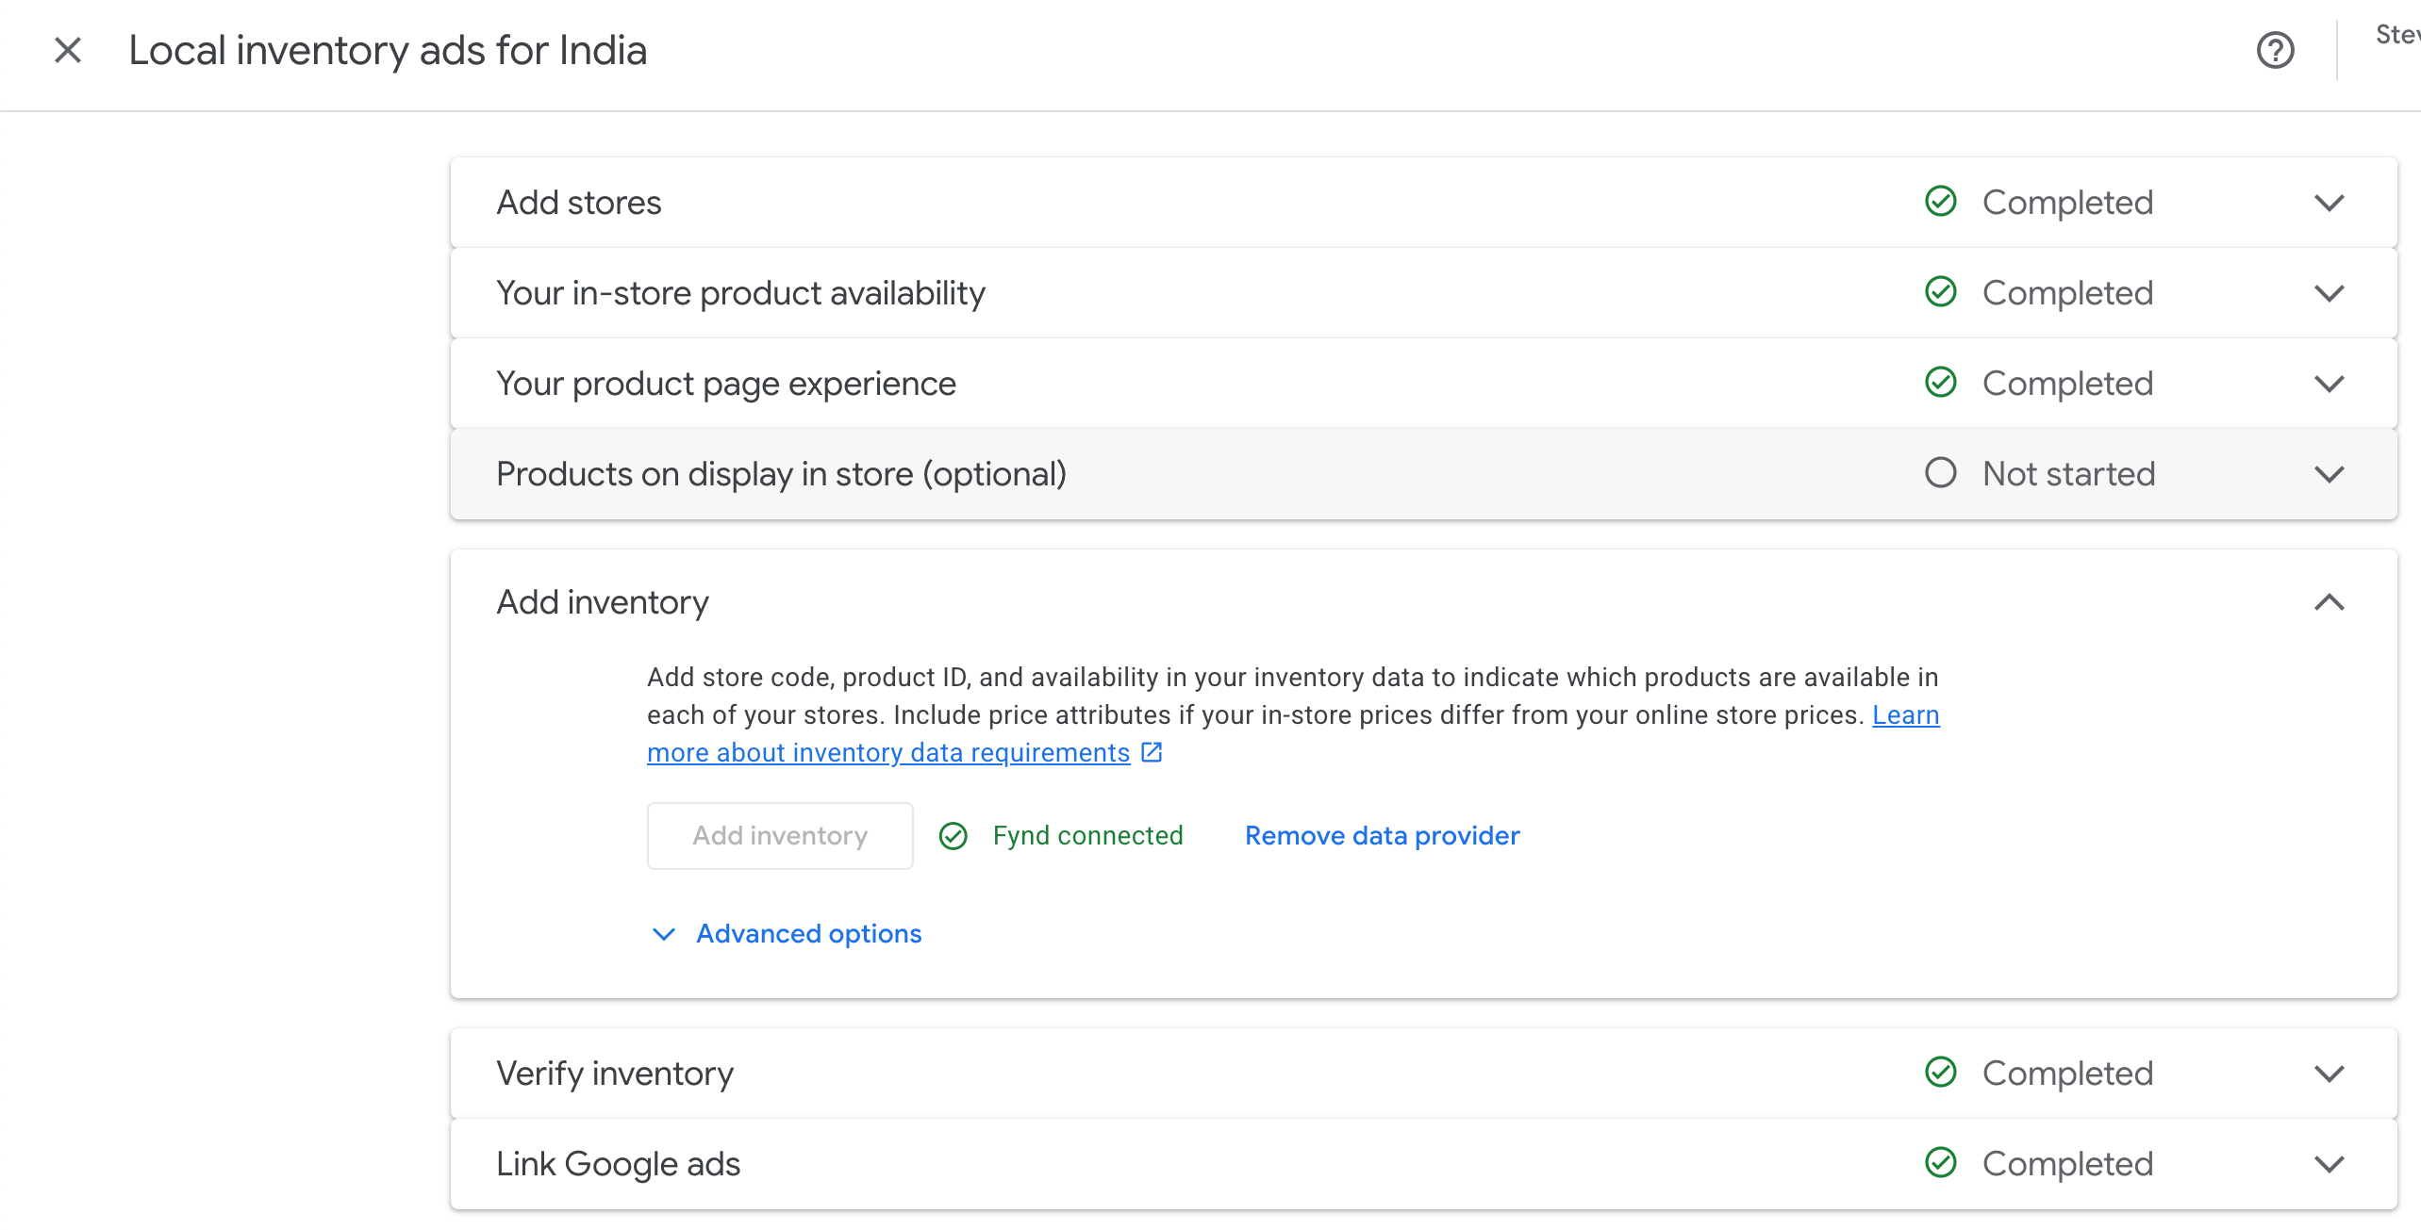Click product page experience checkmark icon

pos(1940,383)
